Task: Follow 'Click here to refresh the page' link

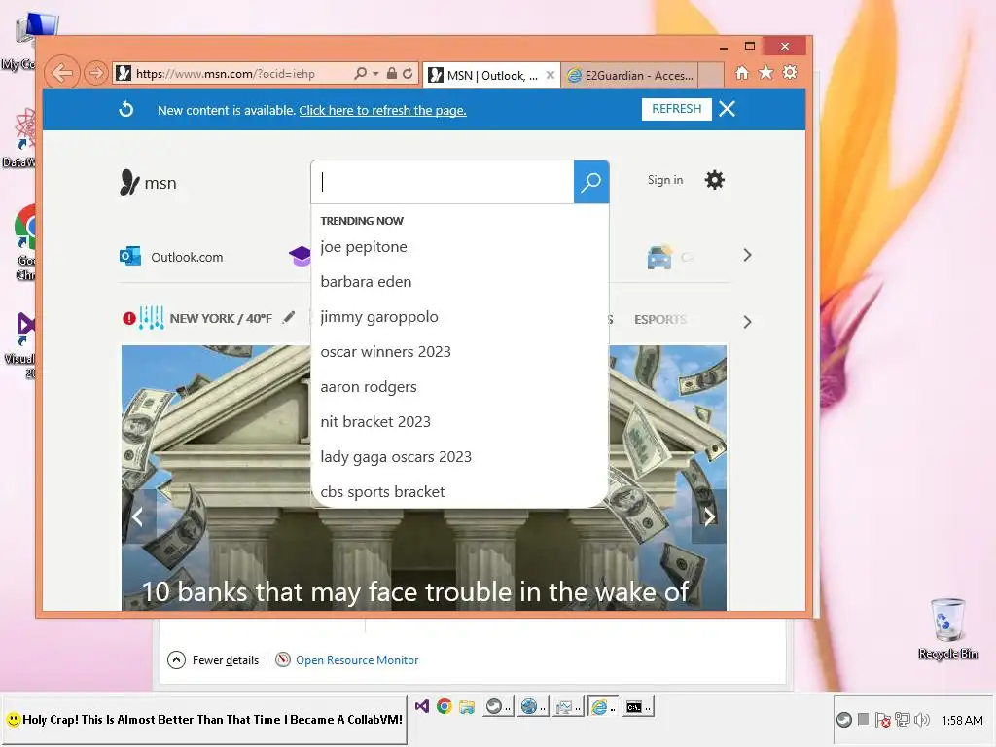Action: click(x=382, y=111)
